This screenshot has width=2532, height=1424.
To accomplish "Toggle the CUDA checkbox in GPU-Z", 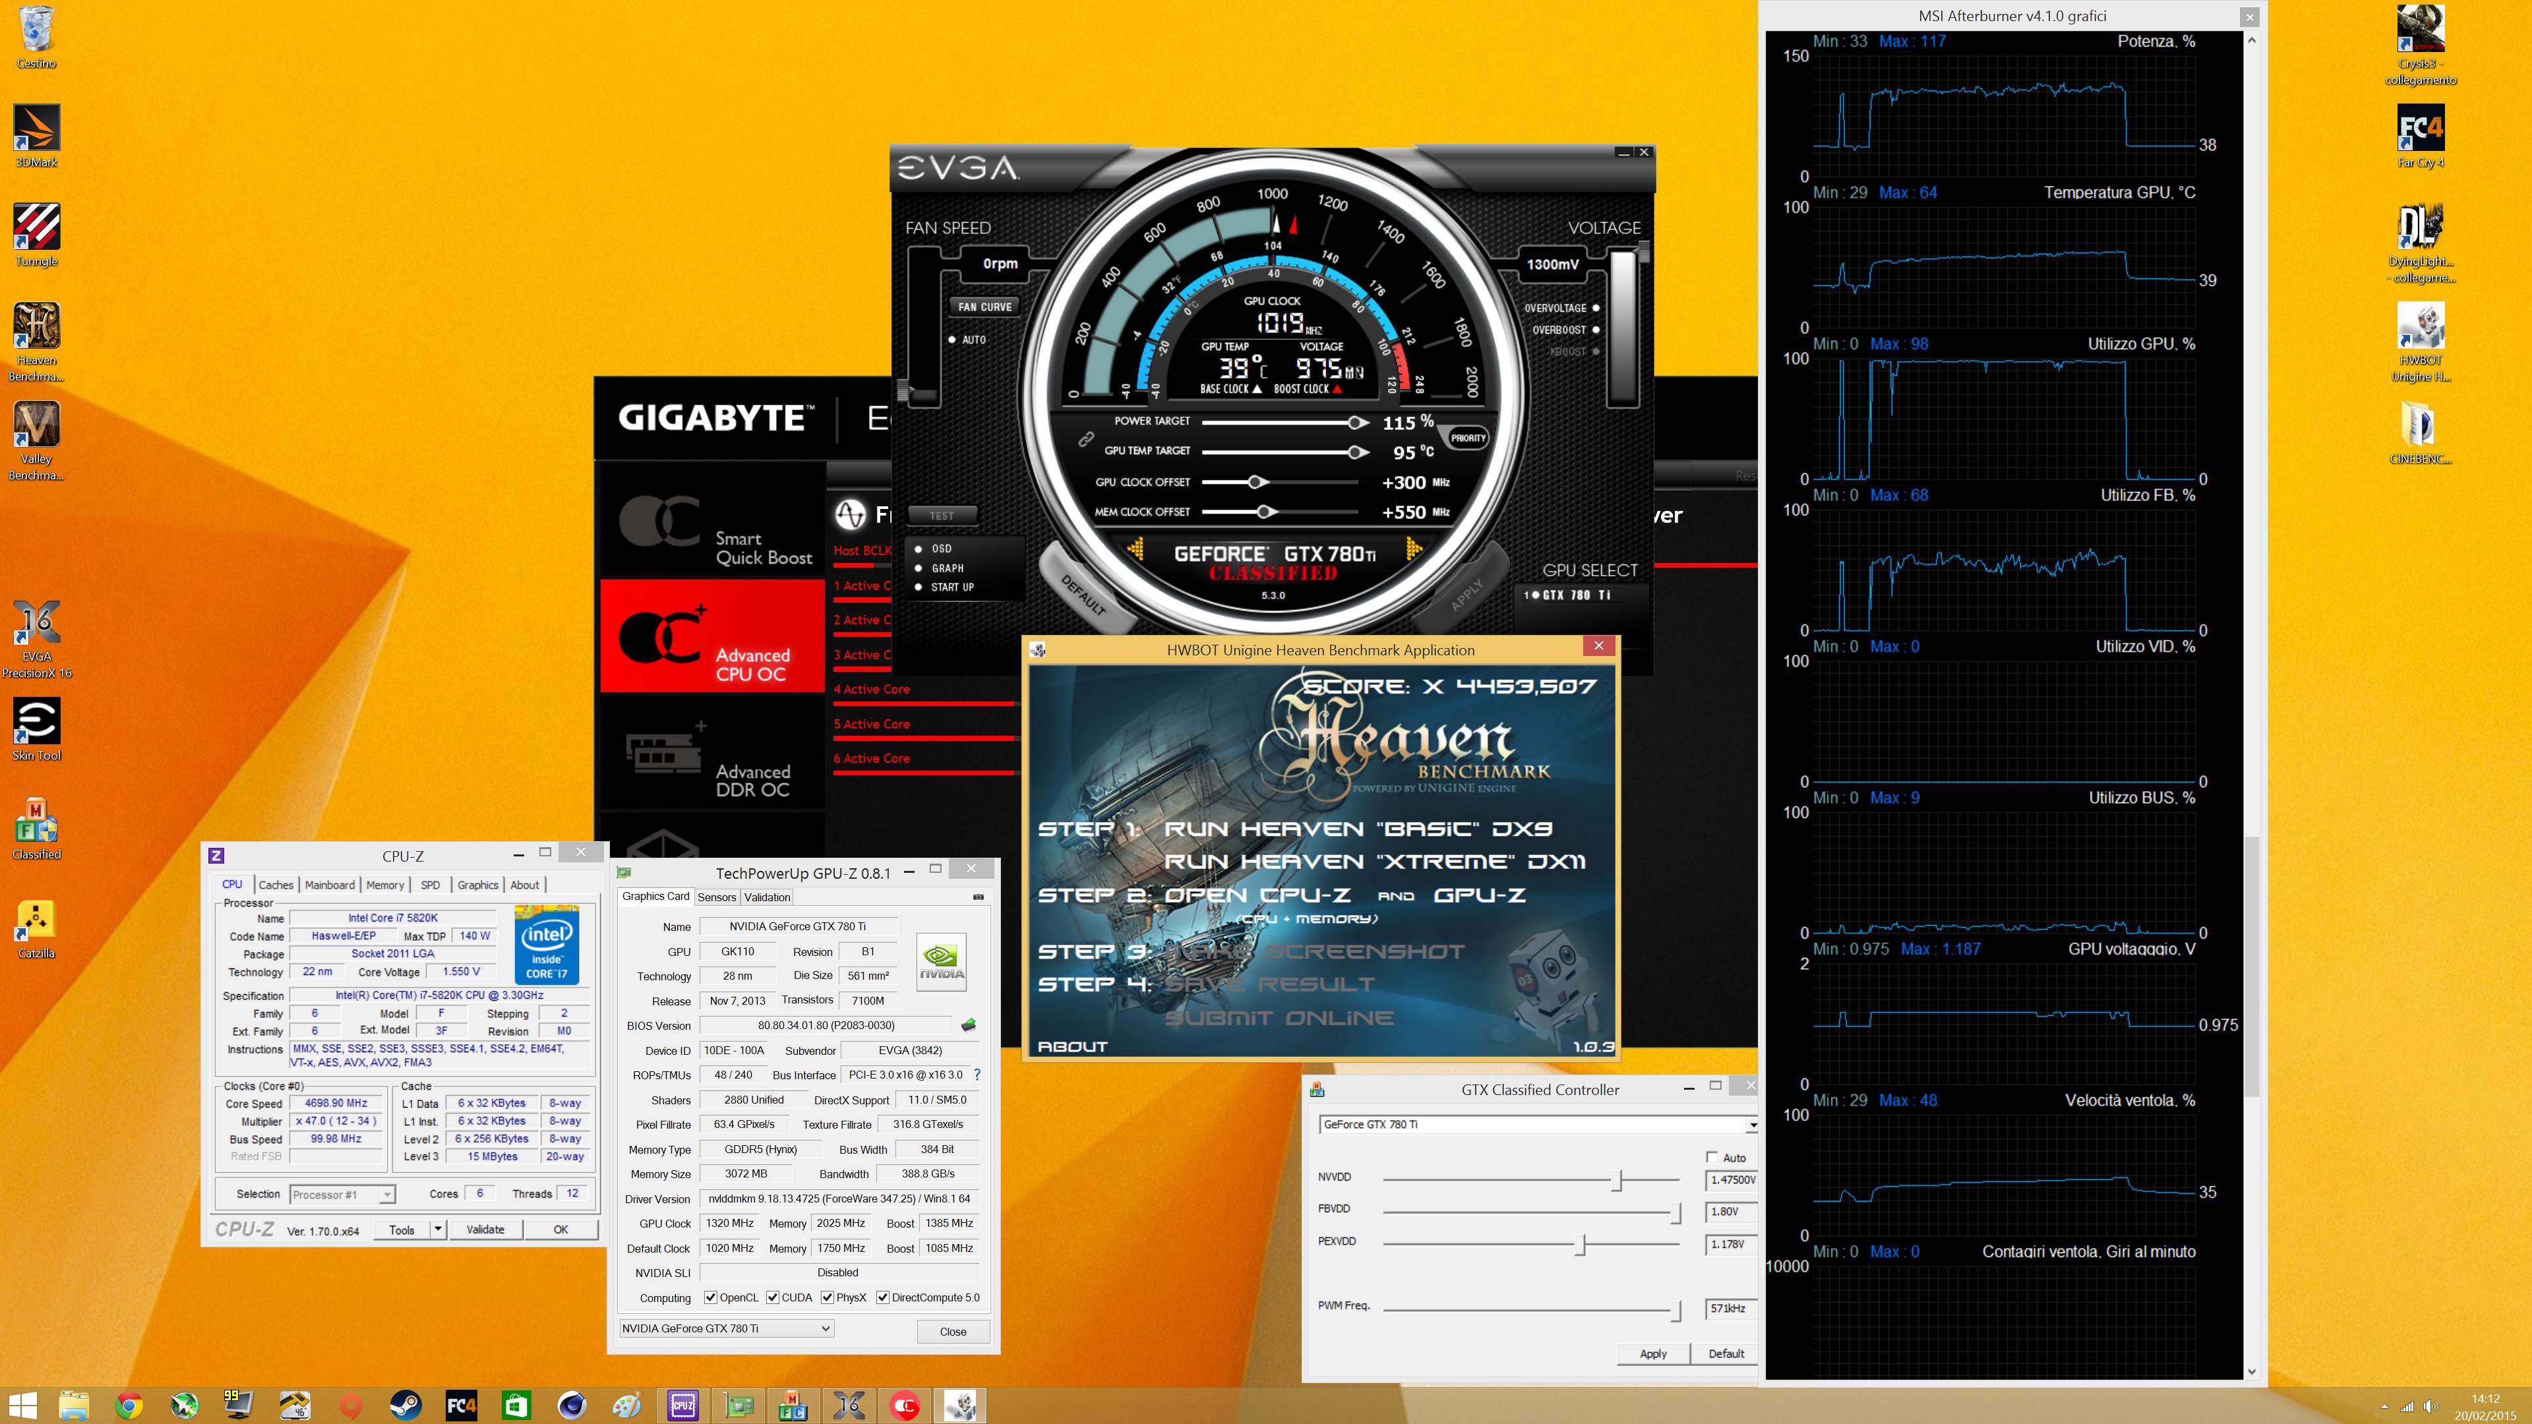I will [773, 1297].
